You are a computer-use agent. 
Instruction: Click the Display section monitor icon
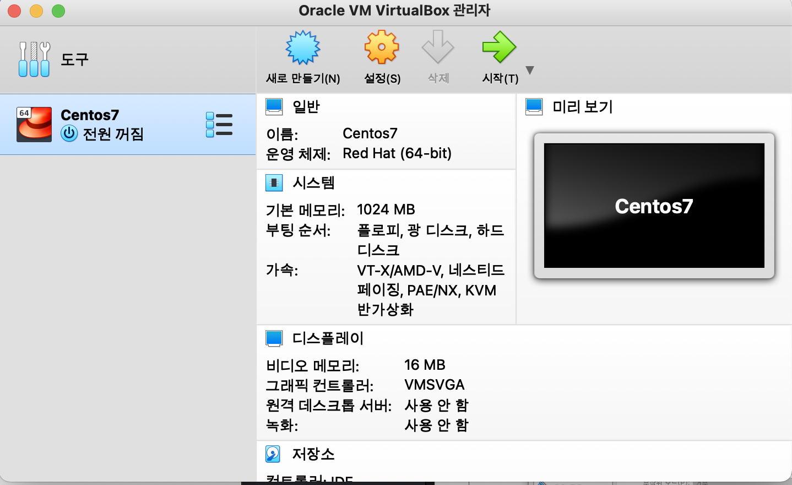(x=274, y=338)
